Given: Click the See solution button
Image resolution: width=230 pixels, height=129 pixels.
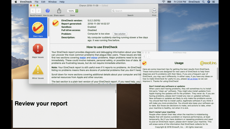Looking at the screenshot, I should (x=120, y=34).
